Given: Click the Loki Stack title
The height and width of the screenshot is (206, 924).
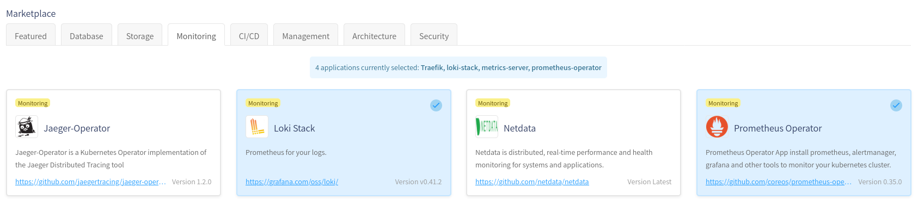Looking at the screenshot, I should pos(295,128).
